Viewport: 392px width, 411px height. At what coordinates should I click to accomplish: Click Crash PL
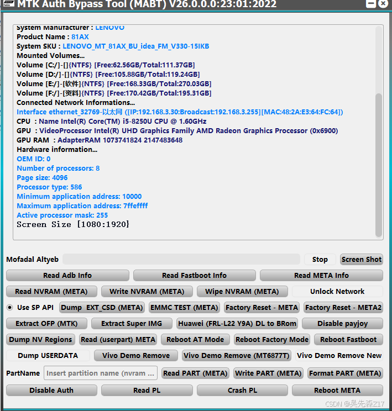click(x=242, y=390)
